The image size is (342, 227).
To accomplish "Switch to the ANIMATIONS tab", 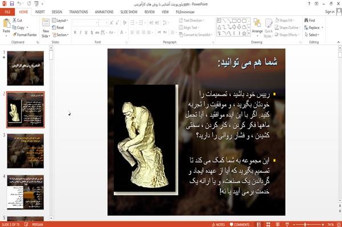I will pyautogui.click(x=104, y=12).
